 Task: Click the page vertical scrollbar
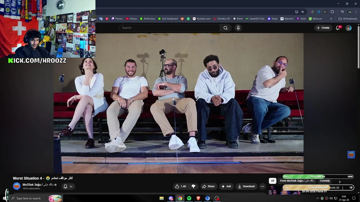(x=358, y=47)
